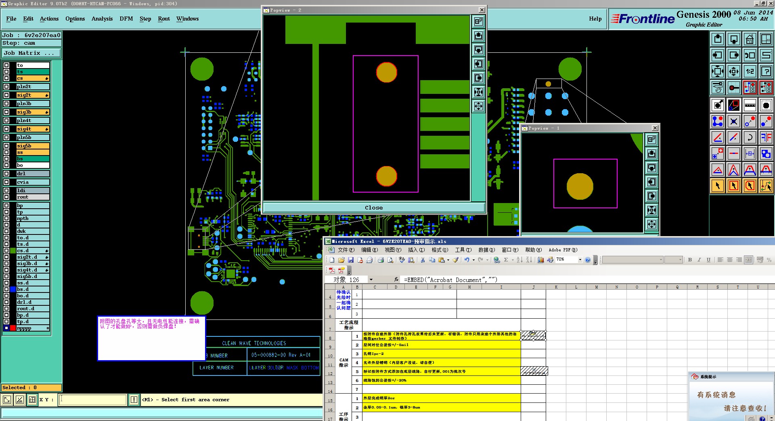This screenshot has width=775, height=421.
Task: Click the Job Matrix button
Action: pyautogui.click(x=31, y=53)
